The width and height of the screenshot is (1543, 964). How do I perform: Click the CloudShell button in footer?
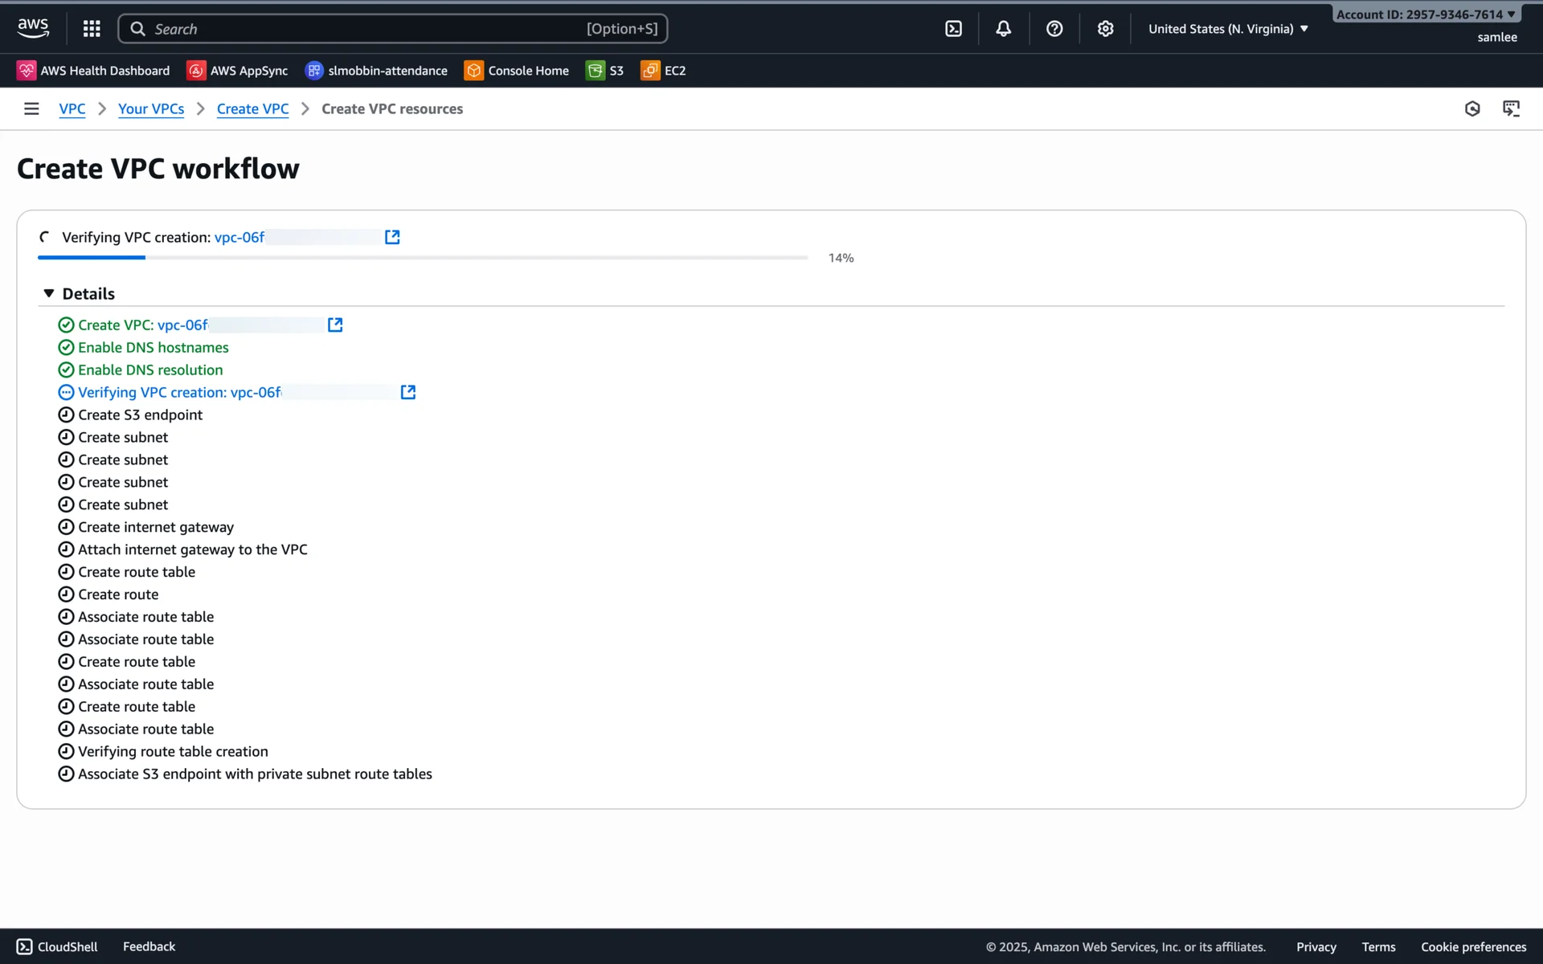pyautogui.click(x=57, y=946)
